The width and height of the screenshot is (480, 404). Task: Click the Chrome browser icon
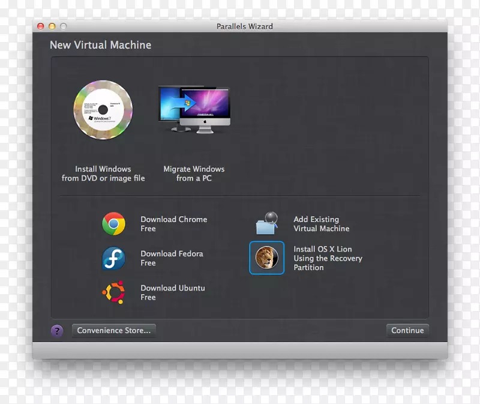(114, 223)
